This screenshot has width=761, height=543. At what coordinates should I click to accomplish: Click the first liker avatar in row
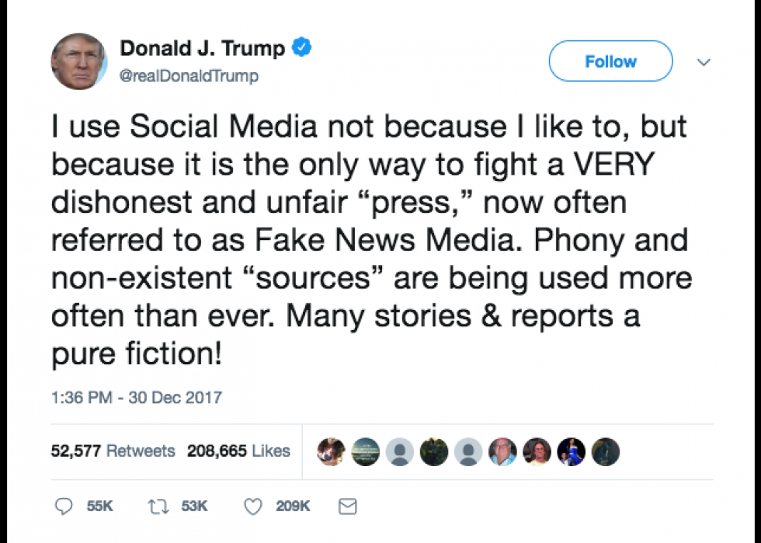[331, 451]
